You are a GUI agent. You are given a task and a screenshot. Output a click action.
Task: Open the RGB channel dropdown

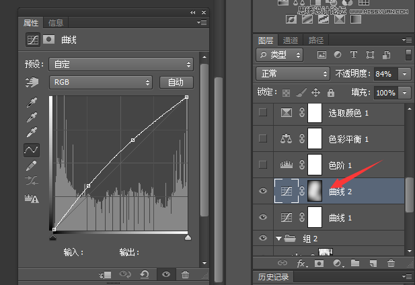[101, 83]
